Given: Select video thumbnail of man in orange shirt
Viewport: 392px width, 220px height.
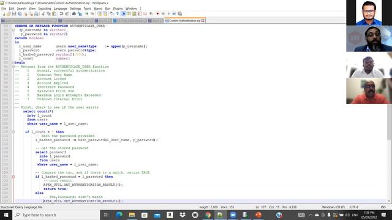Looking at the screenshot, I should pos(369,91).
